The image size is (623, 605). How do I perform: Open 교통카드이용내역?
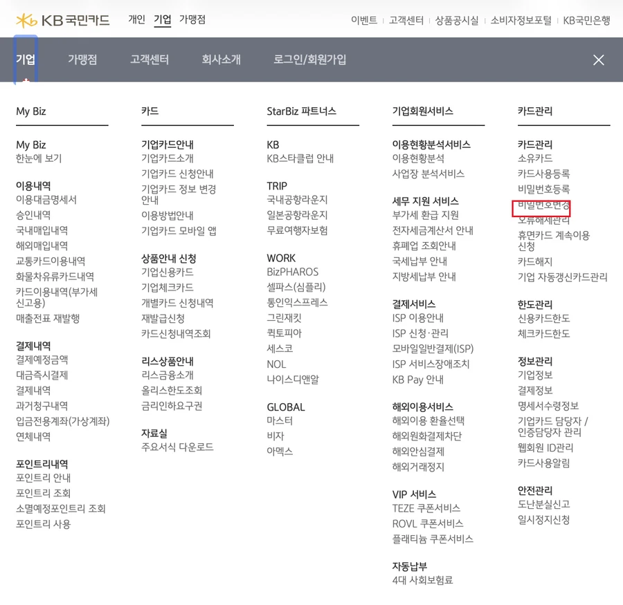click(51, 261)
